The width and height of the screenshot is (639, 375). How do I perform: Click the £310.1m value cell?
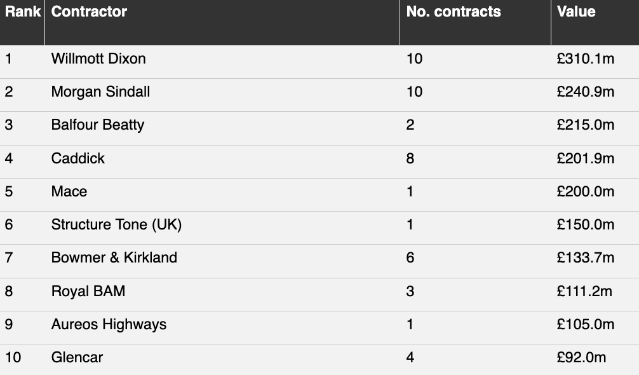pos(586,59)
